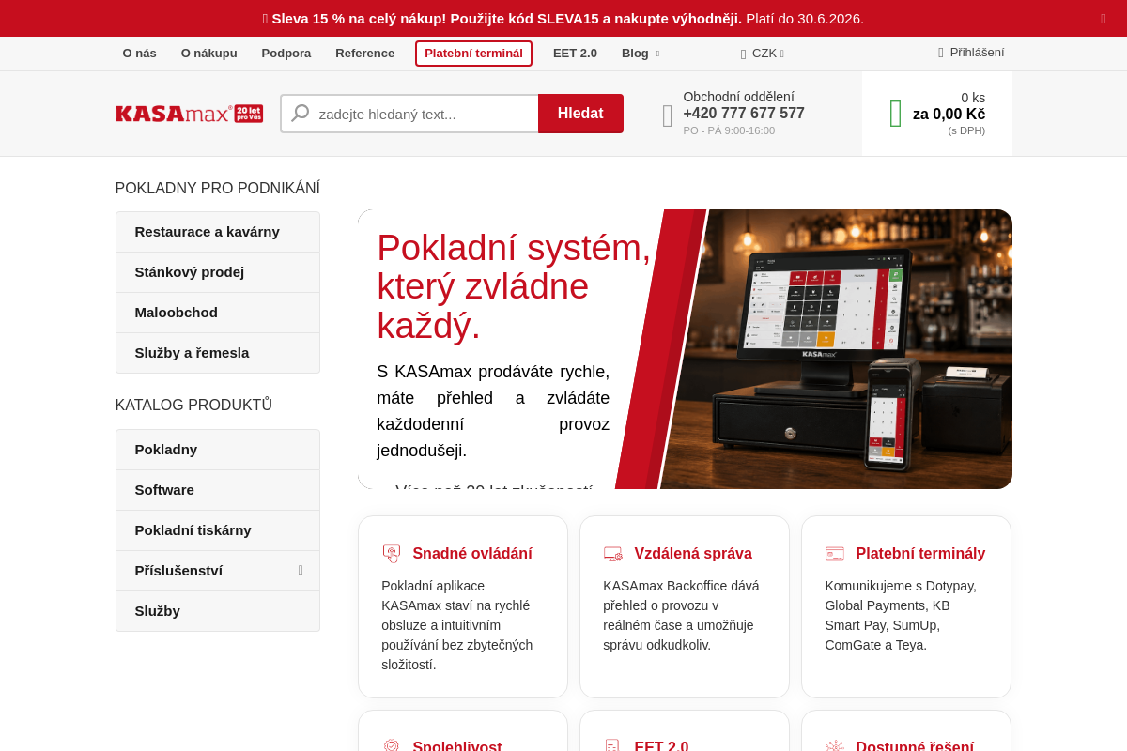The height and width of the screenshot is (751, 1127).
Task: Expand the Blog menu arrow
Action: 657,54
